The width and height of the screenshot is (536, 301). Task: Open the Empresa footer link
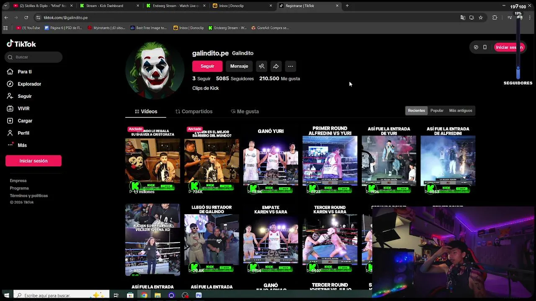(18, 181)
